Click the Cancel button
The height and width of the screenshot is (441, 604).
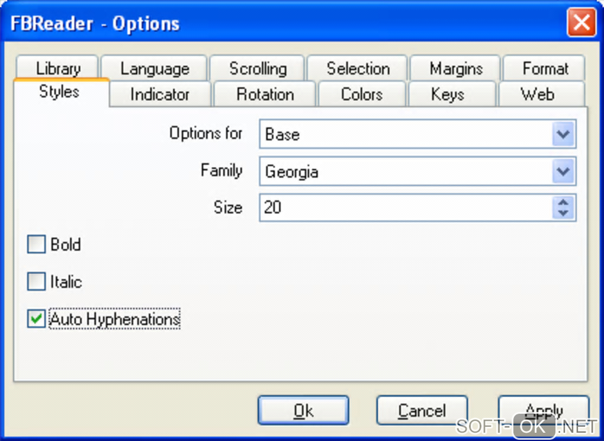(x=422, y=410)
